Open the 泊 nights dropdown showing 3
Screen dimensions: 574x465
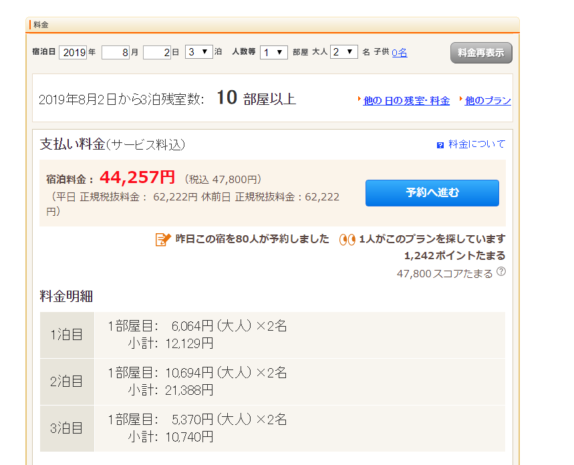[198, 52]
